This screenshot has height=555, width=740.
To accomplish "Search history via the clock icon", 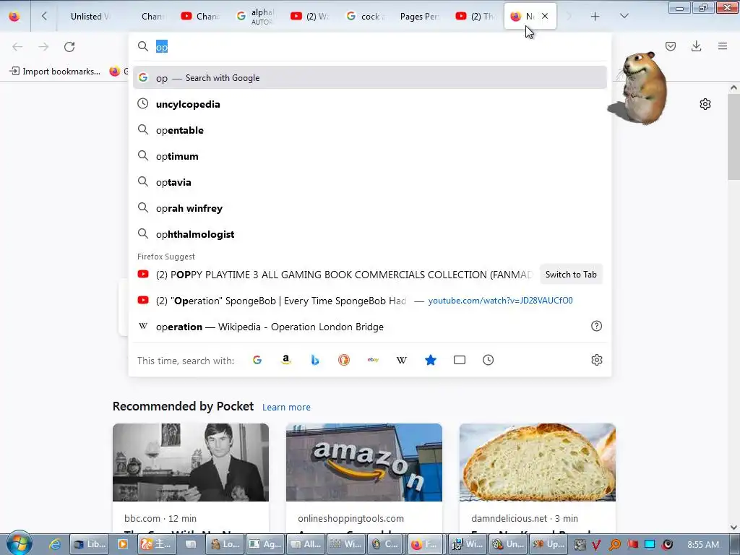I will click(x=488, y=360).
